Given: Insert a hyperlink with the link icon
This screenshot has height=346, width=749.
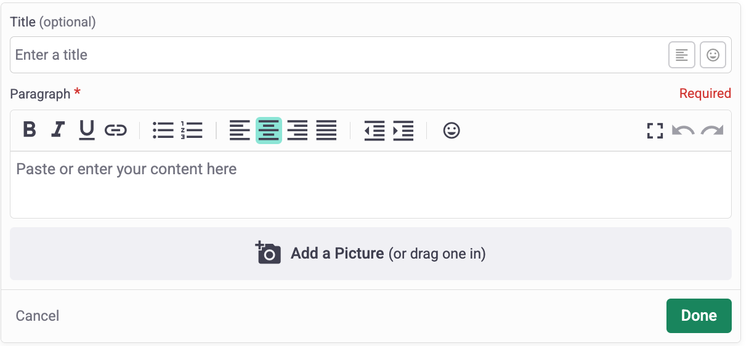Looking at the screenshot, I should (x=115, y=130).
